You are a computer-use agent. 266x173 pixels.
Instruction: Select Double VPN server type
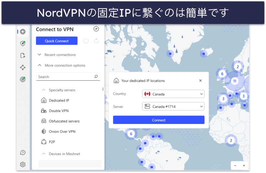click(x=59, y=111)
